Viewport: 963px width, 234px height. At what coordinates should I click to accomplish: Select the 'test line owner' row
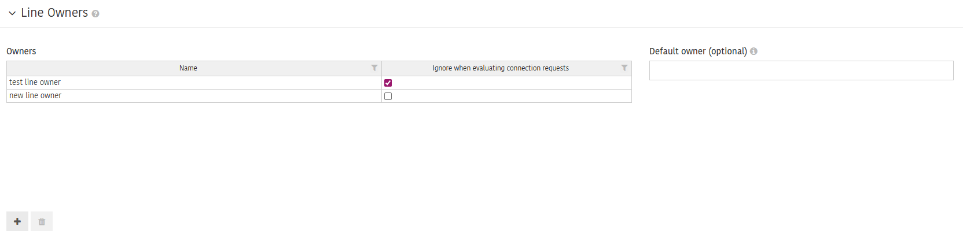coord(319,83)
